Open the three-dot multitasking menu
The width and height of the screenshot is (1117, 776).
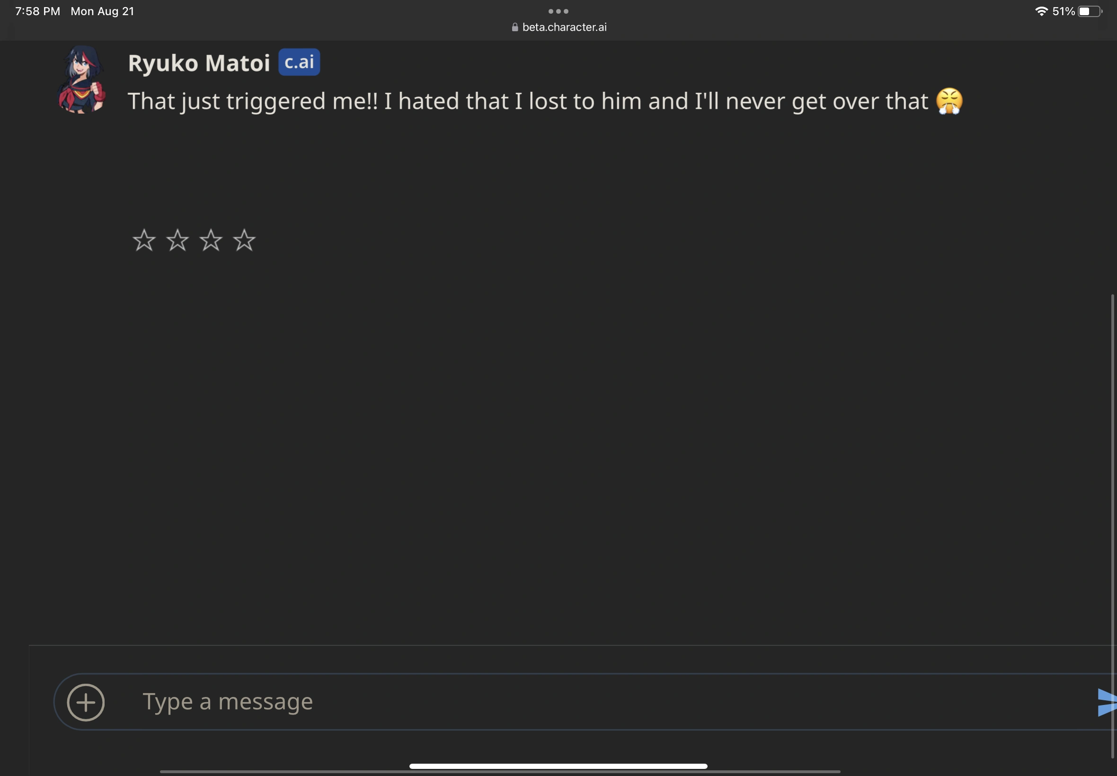click(558, 11)
